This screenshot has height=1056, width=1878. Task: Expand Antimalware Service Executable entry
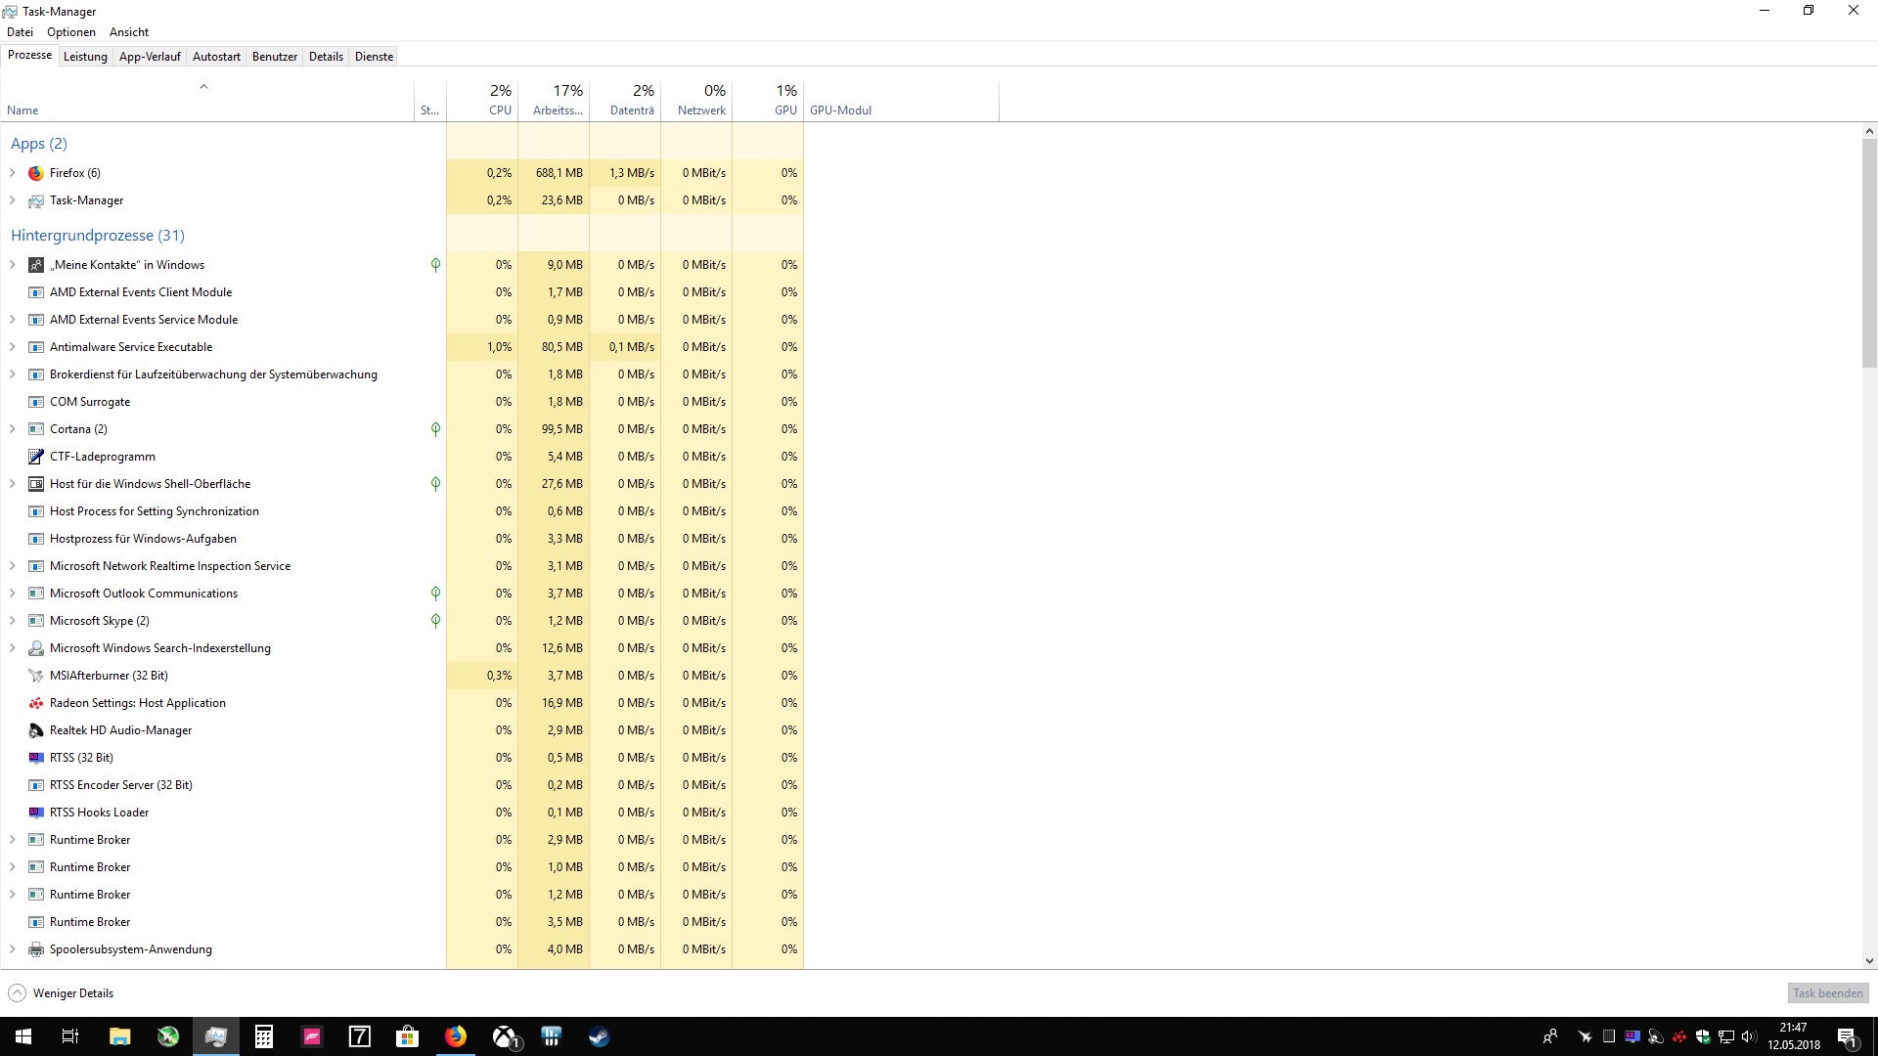point(13,347)
